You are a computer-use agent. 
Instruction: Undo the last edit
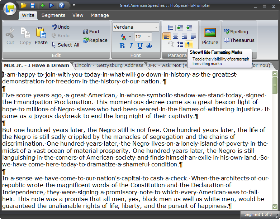pos(61,27)
